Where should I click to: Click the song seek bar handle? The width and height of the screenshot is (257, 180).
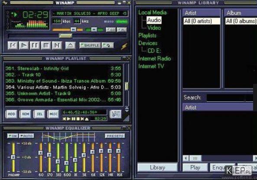65,35
